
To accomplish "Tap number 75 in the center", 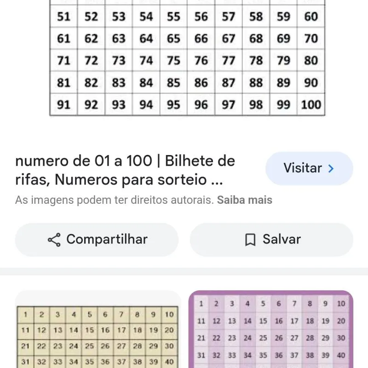I will click(x=173, y=60).
